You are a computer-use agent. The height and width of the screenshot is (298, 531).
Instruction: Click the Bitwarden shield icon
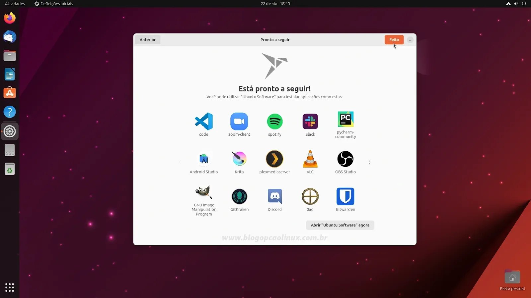point(345,196)
